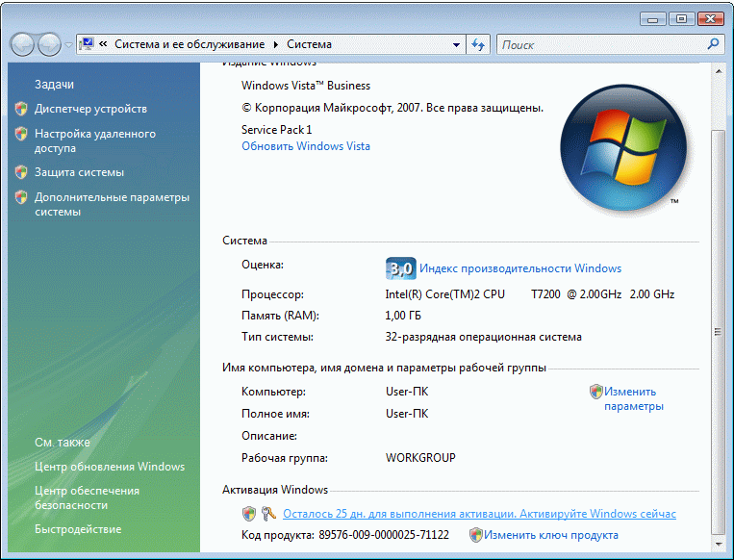Click the Индекс производительности Windows link
The height and width of the screenshot is (560, 734).
[x=519, y=268]
